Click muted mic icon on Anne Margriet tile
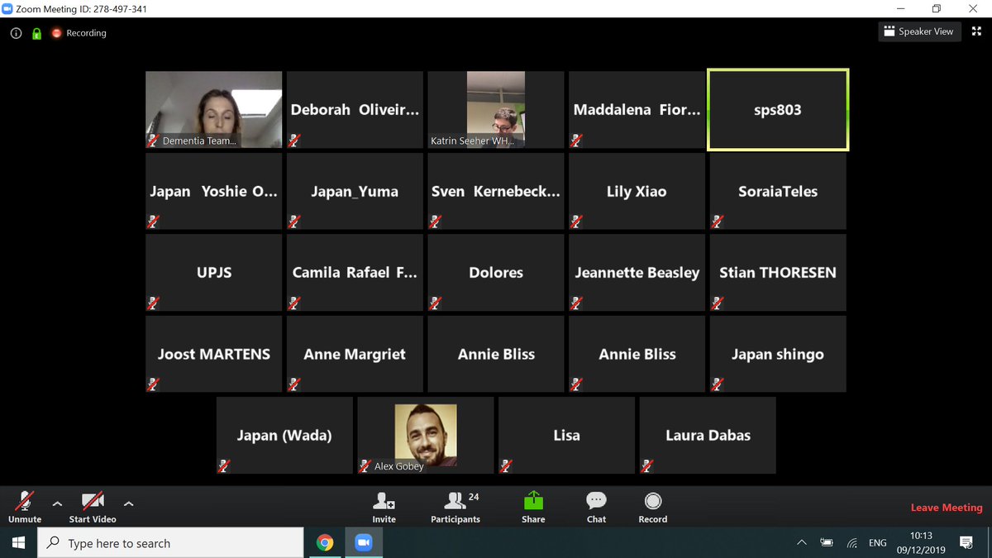Screen dimensions: 992x558 click(x=293, y=384)
